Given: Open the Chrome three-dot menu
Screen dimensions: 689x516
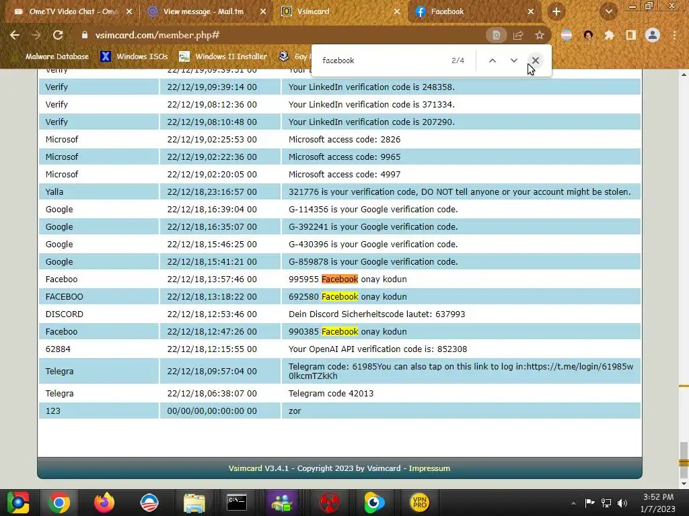Looking at the screenshot, I should (674, 35).
